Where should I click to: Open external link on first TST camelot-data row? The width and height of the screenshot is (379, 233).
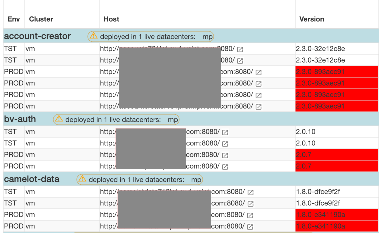tap(251, 192)
